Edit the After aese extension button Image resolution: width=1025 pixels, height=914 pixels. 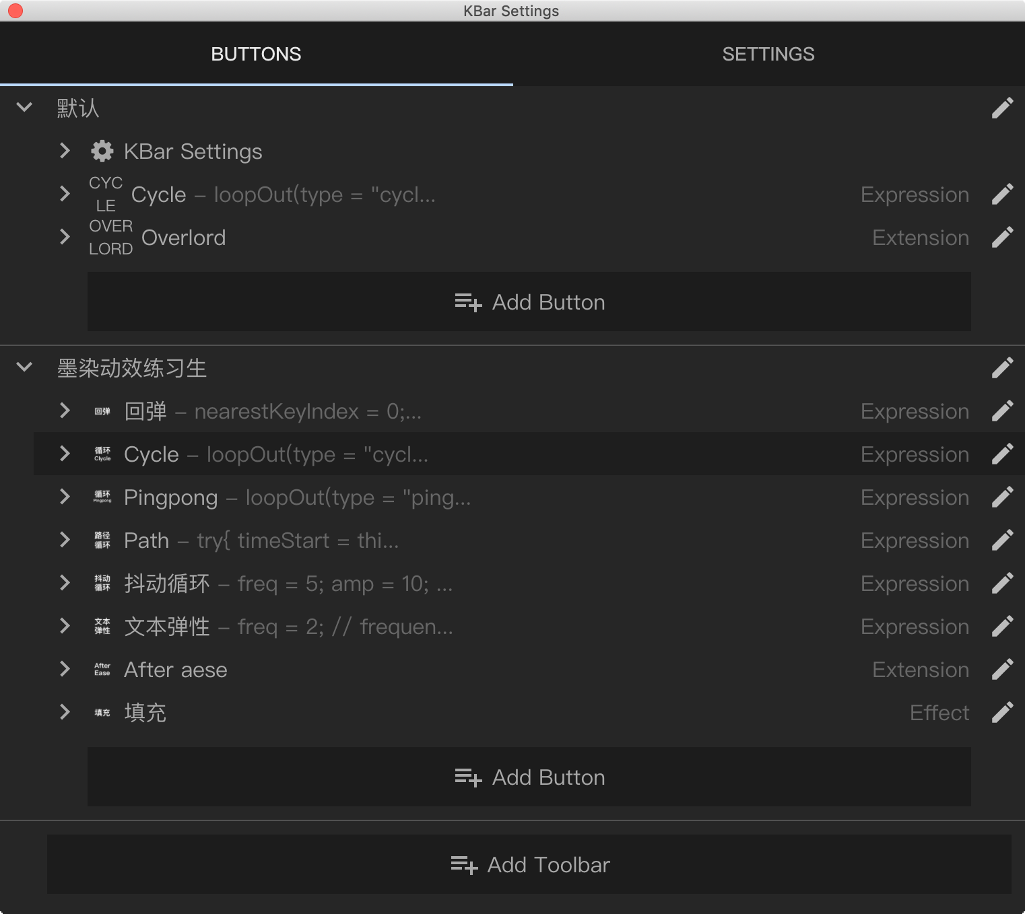[1002, 669]
